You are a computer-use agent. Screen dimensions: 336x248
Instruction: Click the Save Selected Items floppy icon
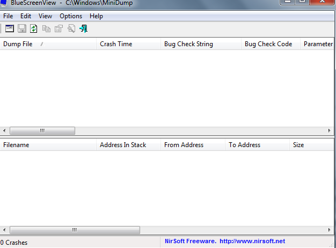22,28
